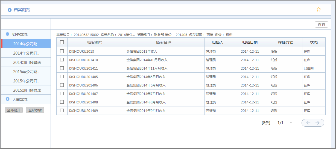Select the highlighted 2014年公司财.. item

tap(26, 44)
